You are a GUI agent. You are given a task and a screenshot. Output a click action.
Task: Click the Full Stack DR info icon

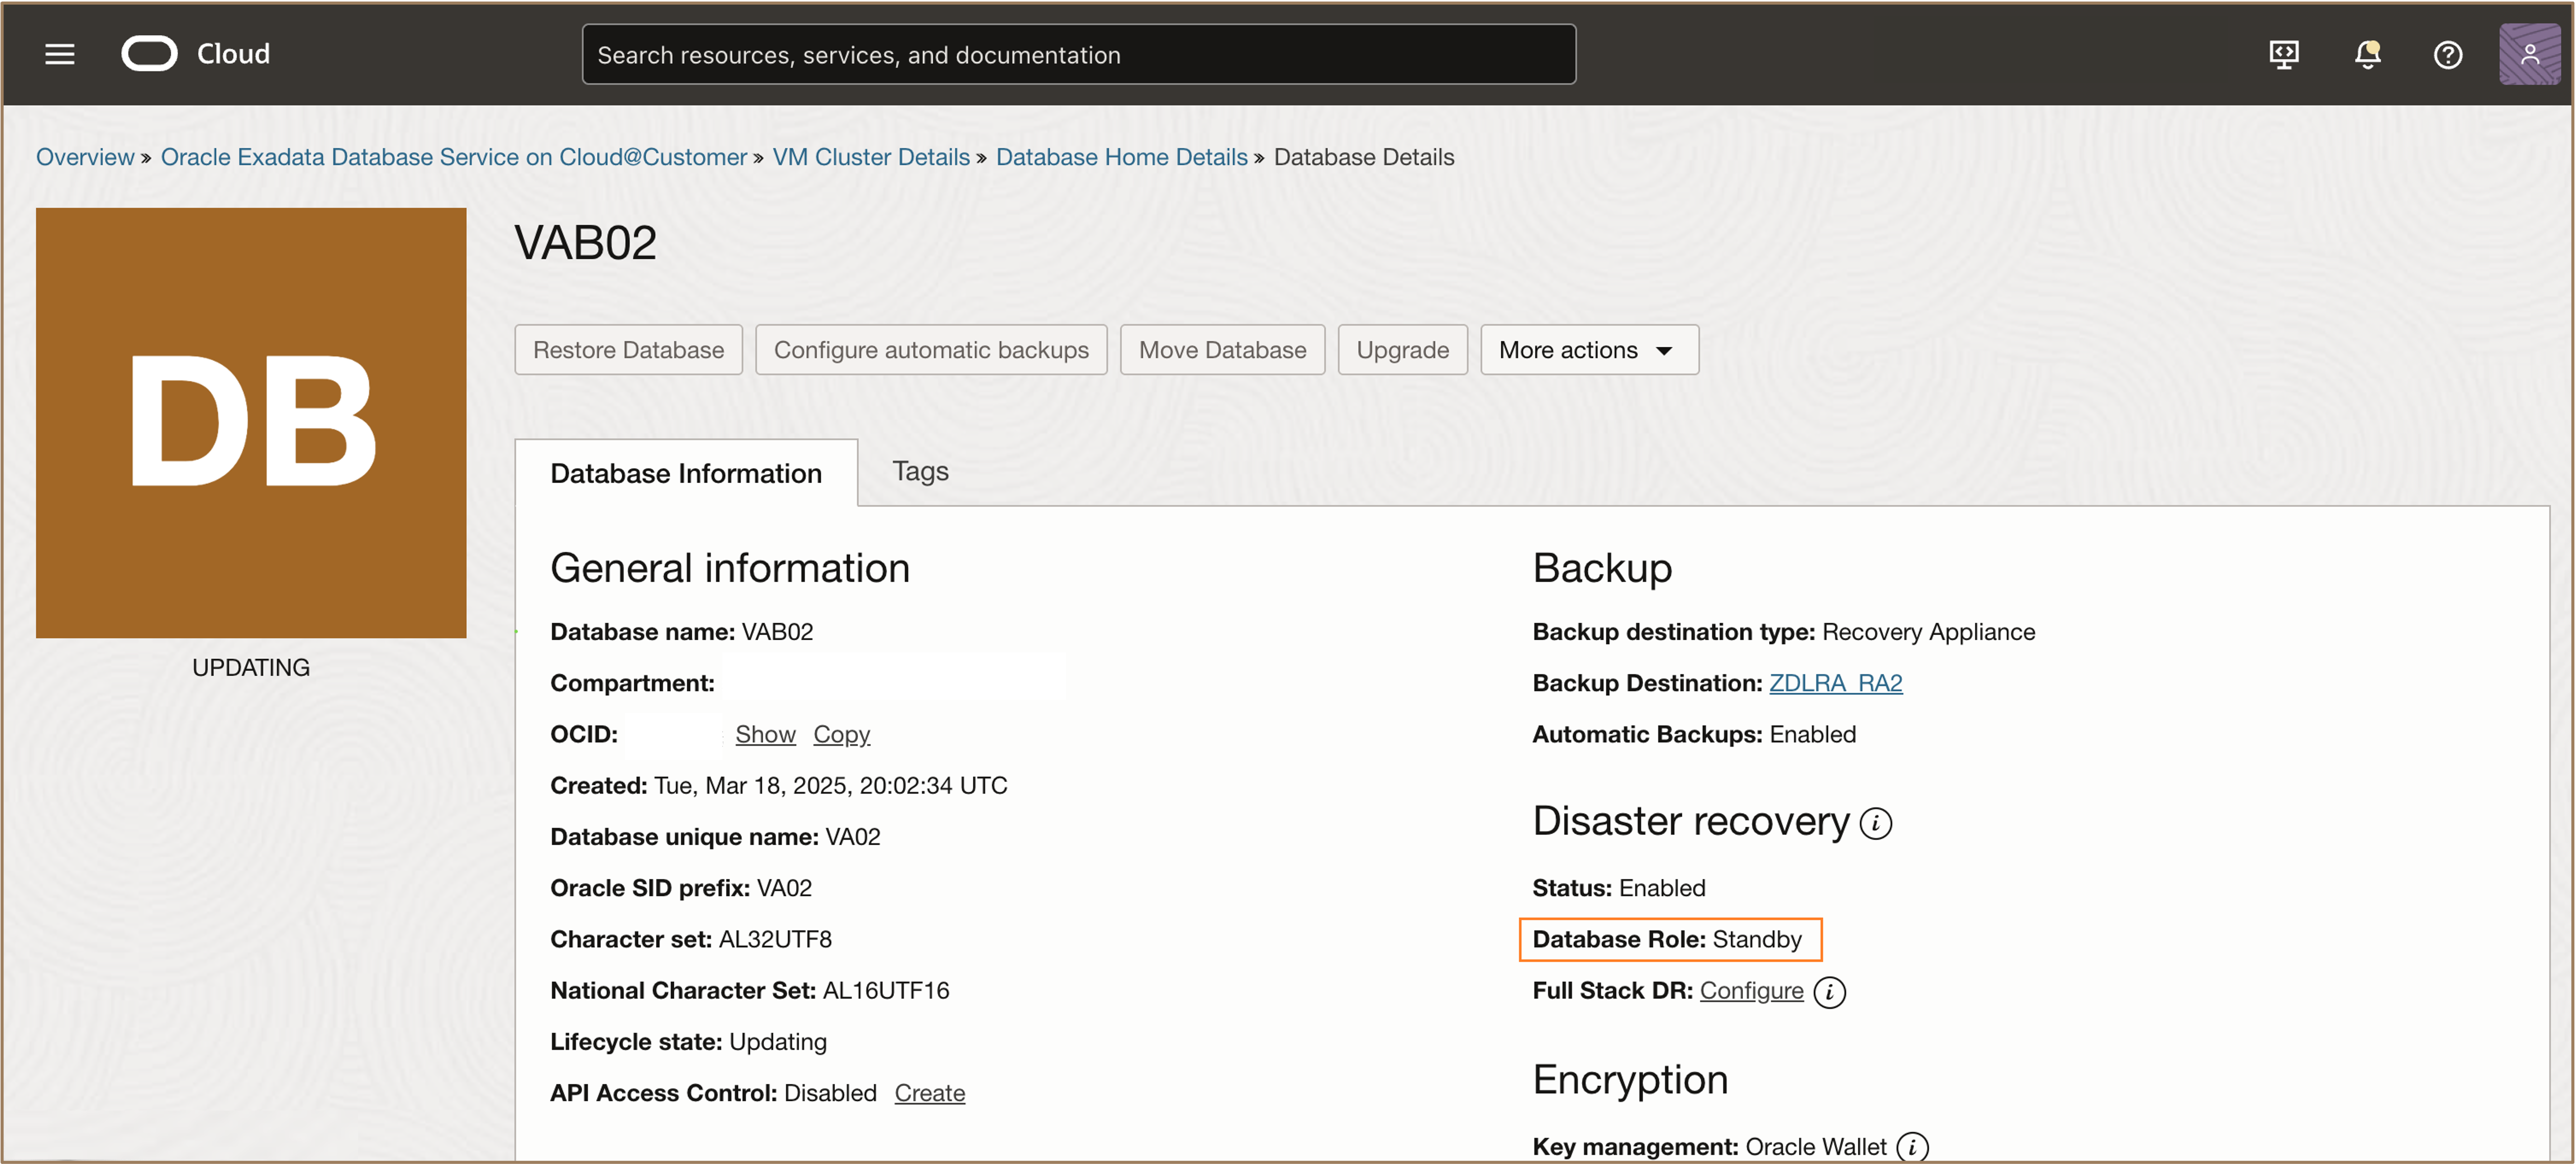1829,991
